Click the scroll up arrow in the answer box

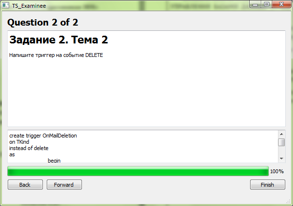point(281,134)
